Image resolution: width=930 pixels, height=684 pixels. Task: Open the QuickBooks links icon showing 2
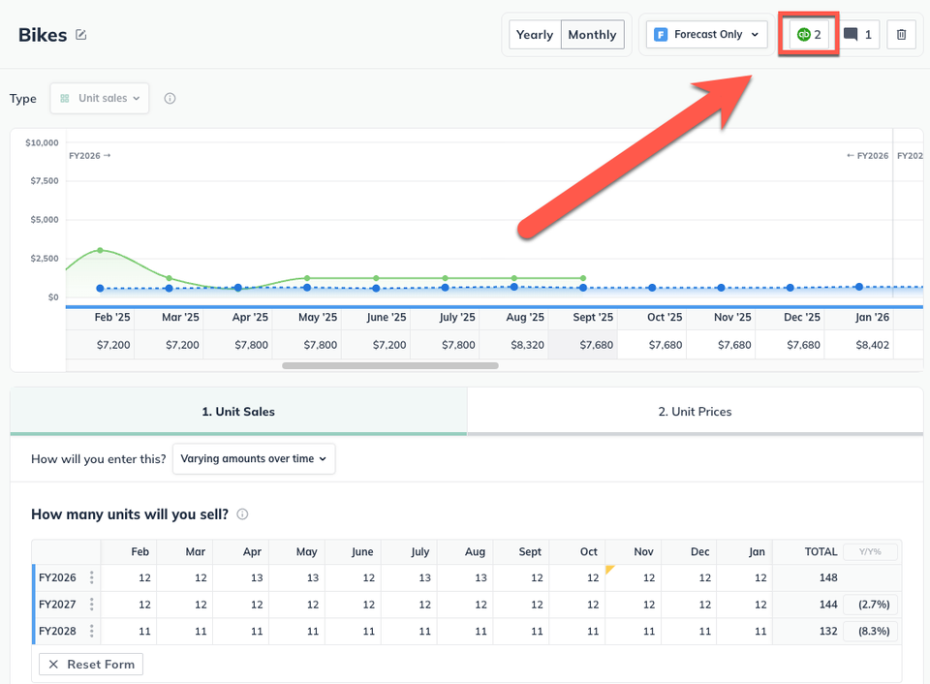809,35
